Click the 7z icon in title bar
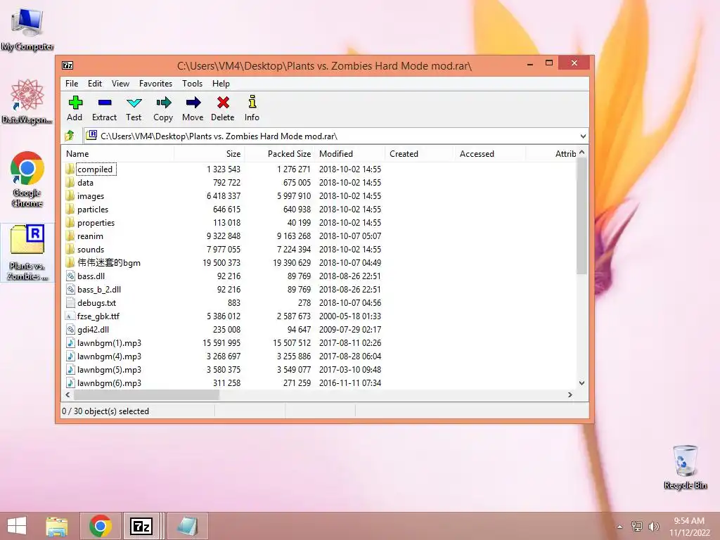The image size is (720, 540). click(x=67, y=65)
